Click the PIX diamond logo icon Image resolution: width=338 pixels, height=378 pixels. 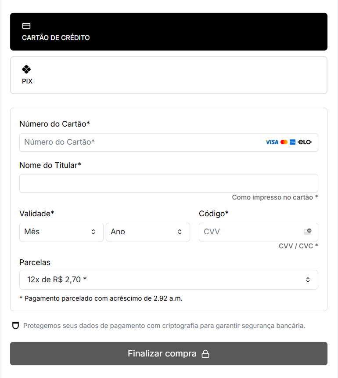[26, 69]
